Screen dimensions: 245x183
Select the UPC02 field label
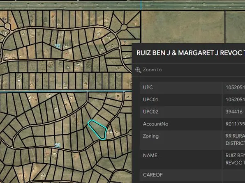(x=150, y=112)
